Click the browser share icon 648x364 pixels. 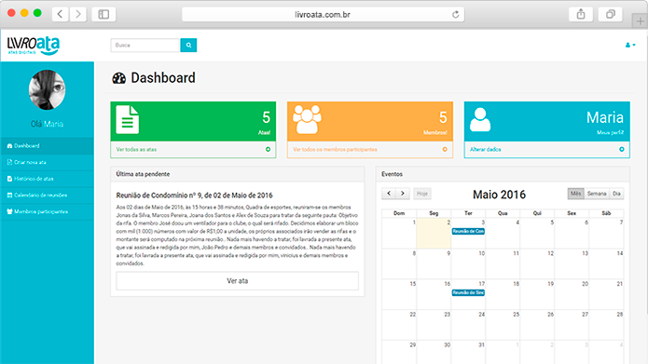[x=581, y=15]
